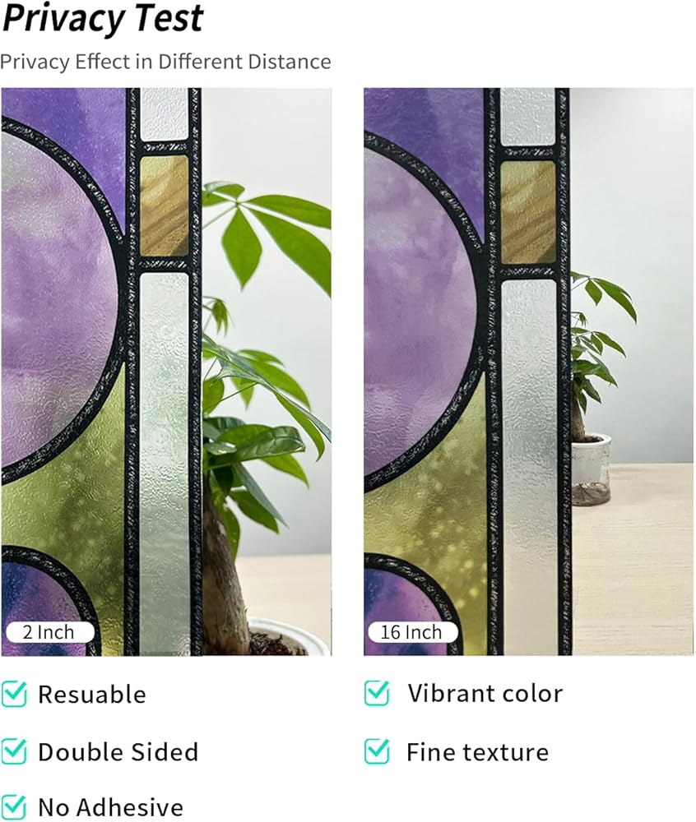
Task: Click the checkmark next to Double Sided
Action: (x=14, y=752)
